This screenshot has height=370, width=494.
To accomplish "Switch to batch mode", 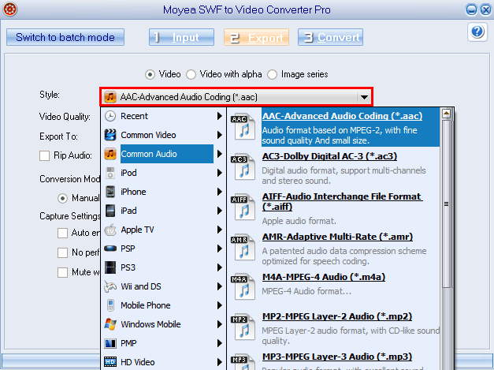I will 65,37.
